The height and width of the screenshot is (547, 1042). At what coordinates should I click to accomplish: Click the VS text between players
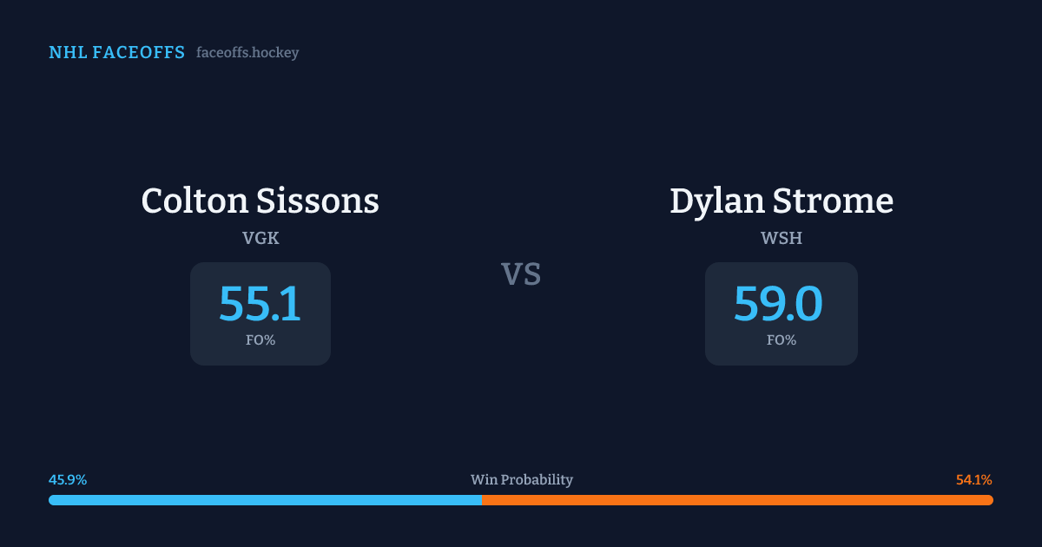(x=521, y=274)
